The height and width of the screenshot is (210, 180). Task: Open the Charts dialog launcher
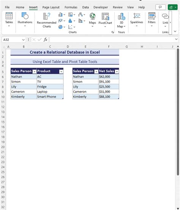tap(113, 32)
